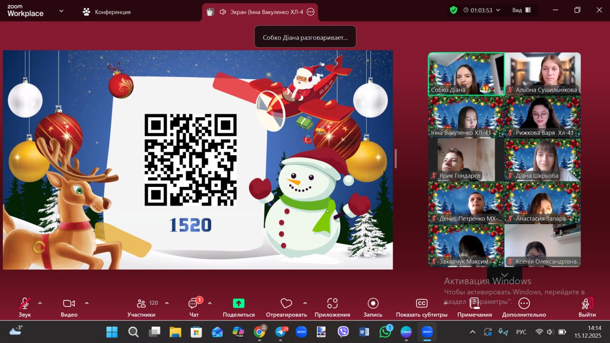Expand video options arrow next to Видео
Screen dimensions: 610x343
coord(87,303)
